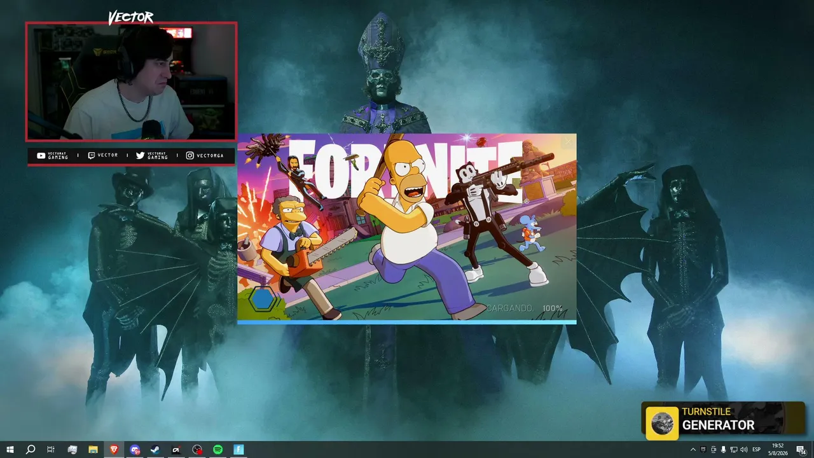Click the Fortnite loading progress bar

407,323
